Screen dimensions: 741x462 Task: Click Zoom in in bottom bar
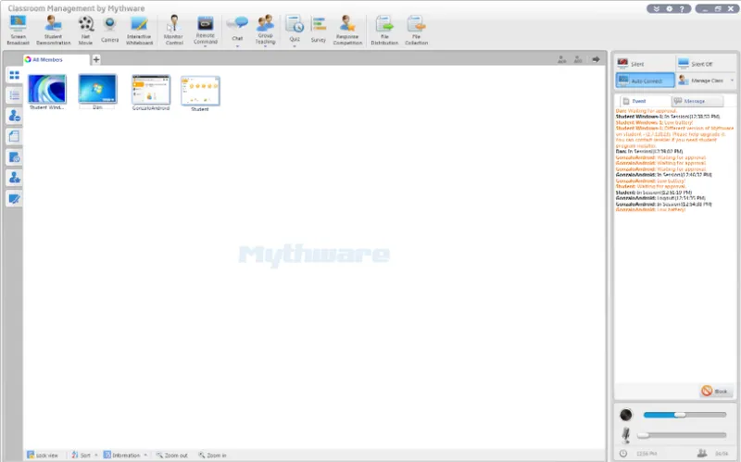point(212,455)
